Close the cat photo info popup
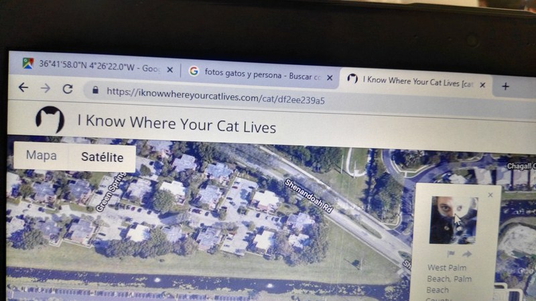This screenshot has height=301, width=536. pos(490,195)
